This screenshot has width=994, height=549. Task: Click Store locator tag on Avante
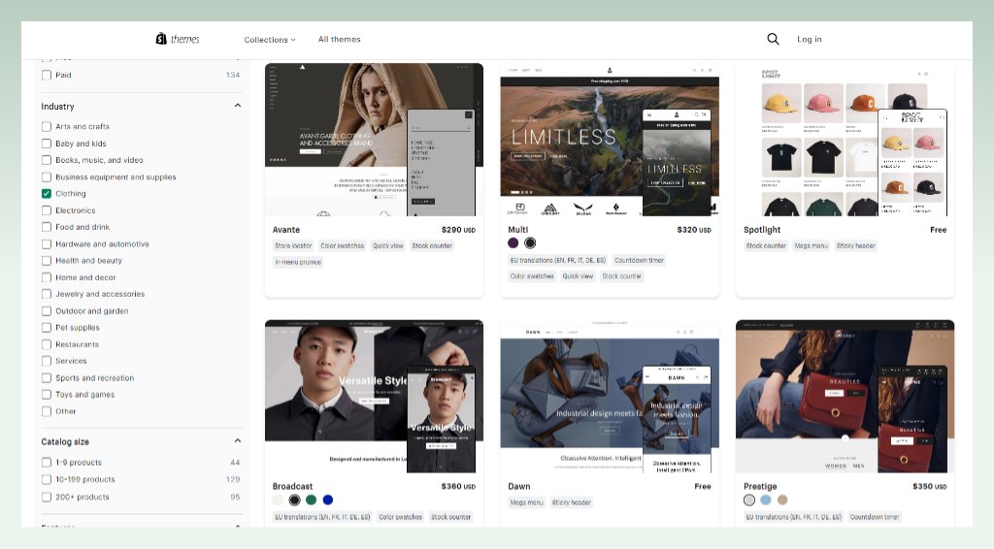coord(293,245)
